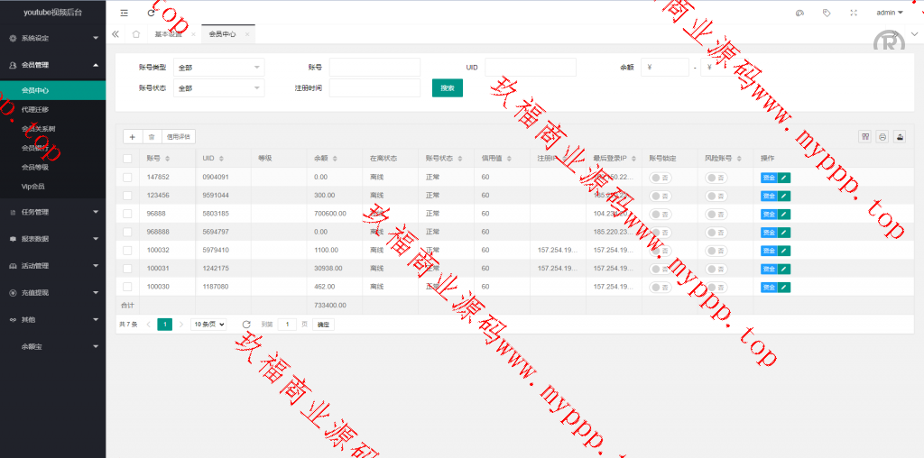Open the 10条/页 page size dropdown
The image size is (924, 458).
click(x=208, y=324)
